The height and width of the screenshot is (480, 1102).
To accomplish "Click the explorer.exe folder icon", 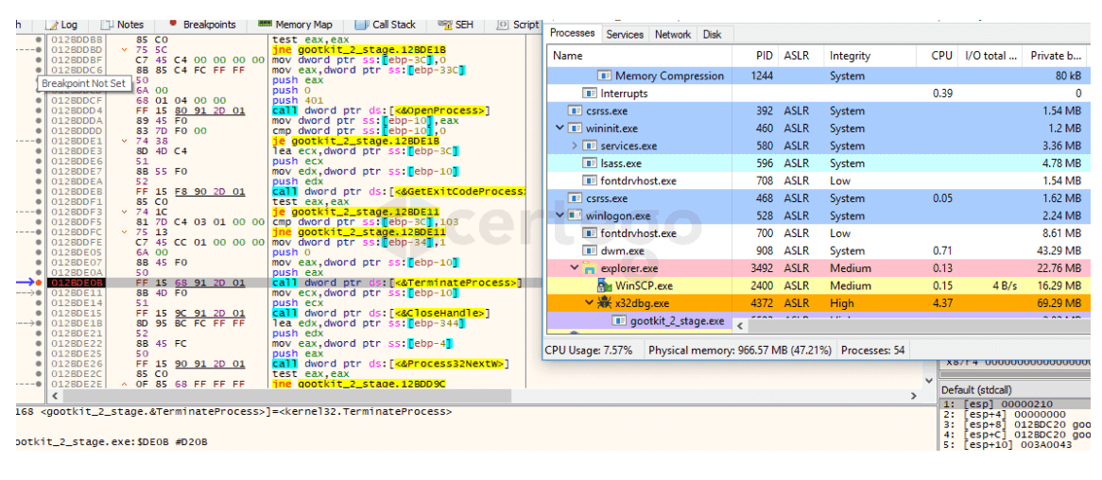I will coord(590,268).
